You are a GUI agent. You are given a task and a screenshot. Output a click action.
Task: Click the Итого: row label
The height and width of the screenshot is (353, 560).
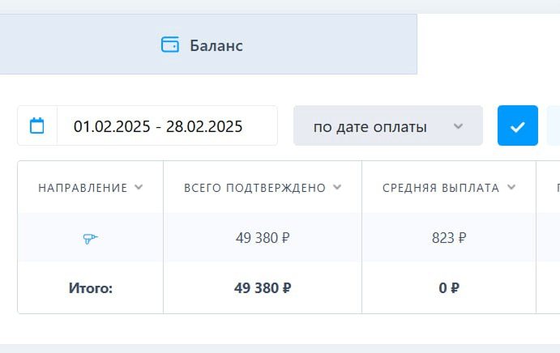click(90, 288)
